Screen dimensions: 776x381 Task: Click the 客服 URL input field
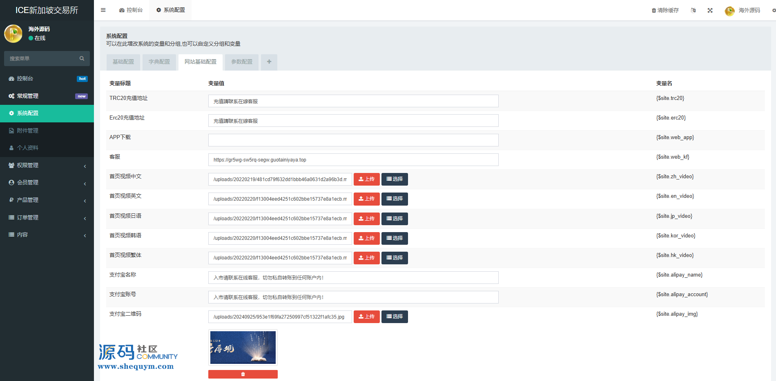click(x=353, y=160)
